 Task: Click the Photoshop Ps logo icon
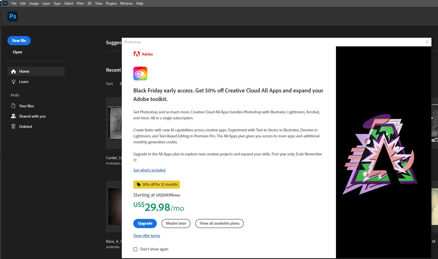click(12, 16)
